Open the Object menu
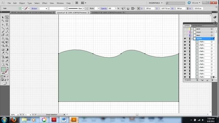The width and height of the screenshot is (219, 123). click(22, 3)
